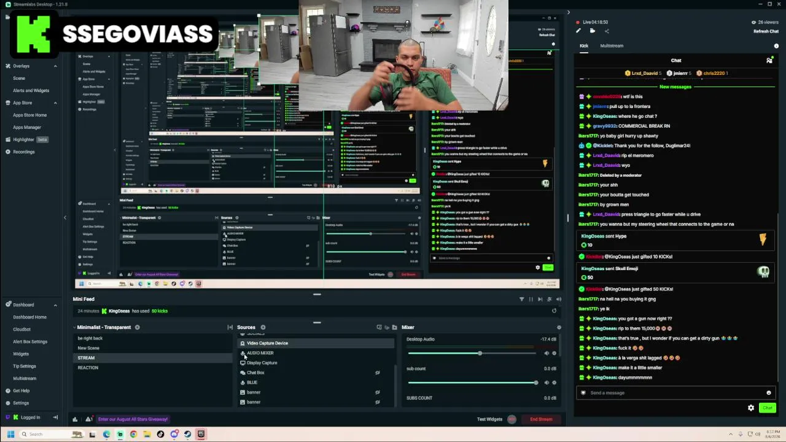
Task: Open Microsoft Edge from the taskbar
Action: tap(106, 434)
